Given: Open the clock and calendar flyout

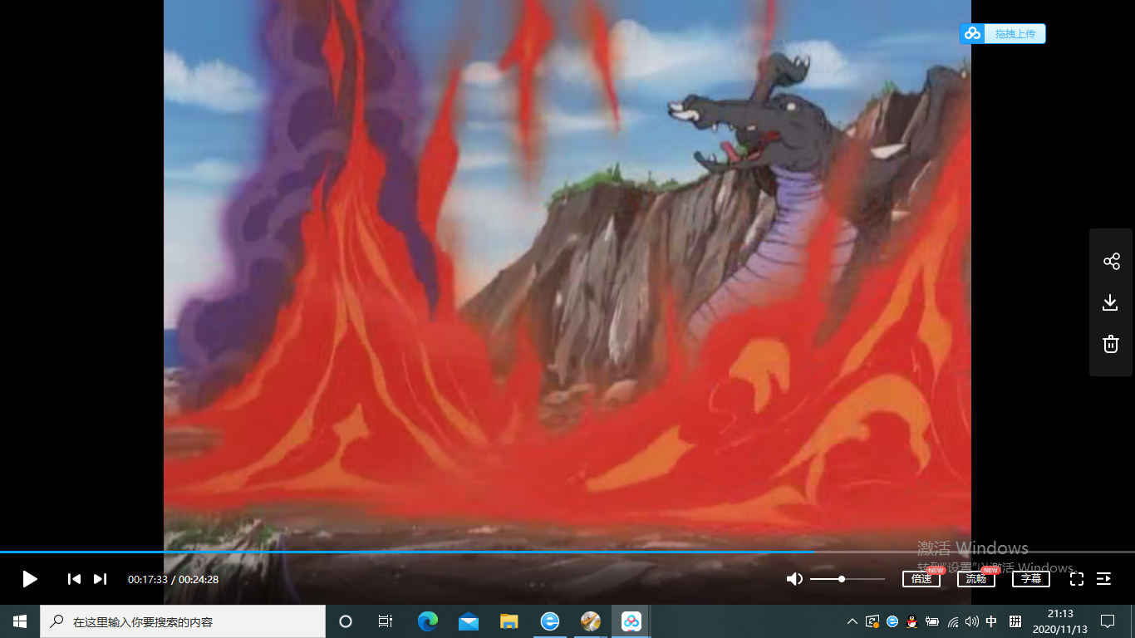Looking at the screenshot, I should [1060, 621].
